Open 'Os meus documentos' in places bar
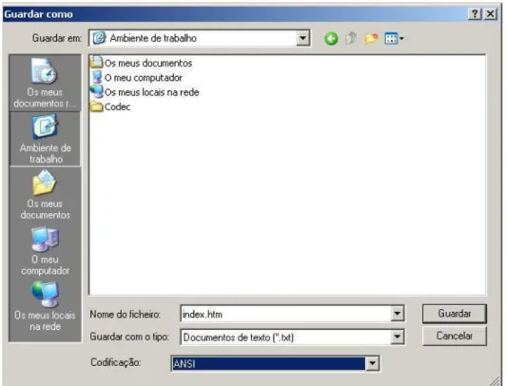This screenshot has height=386, width=506. coord(45,195)
